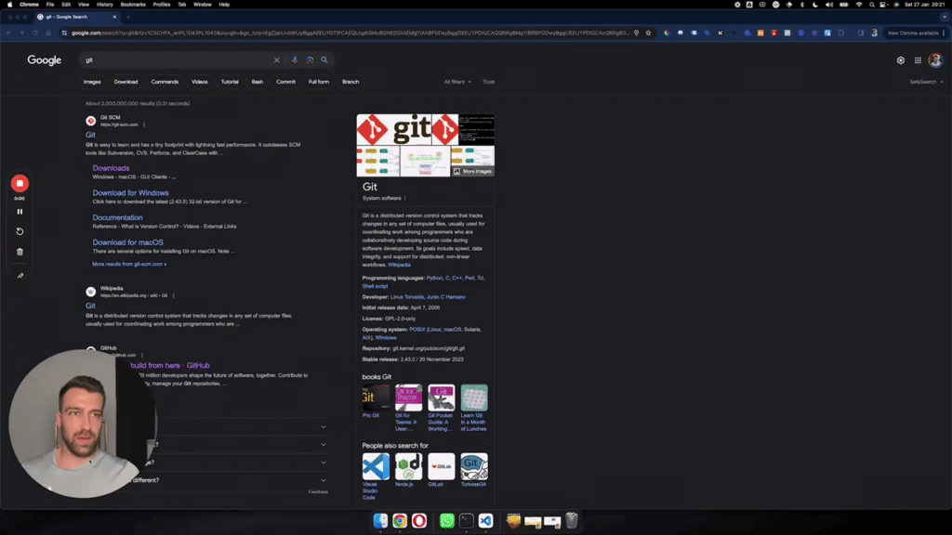Open Google Lens camera icon in search bar
Screen dimensions: 952x535
point(311,59)
